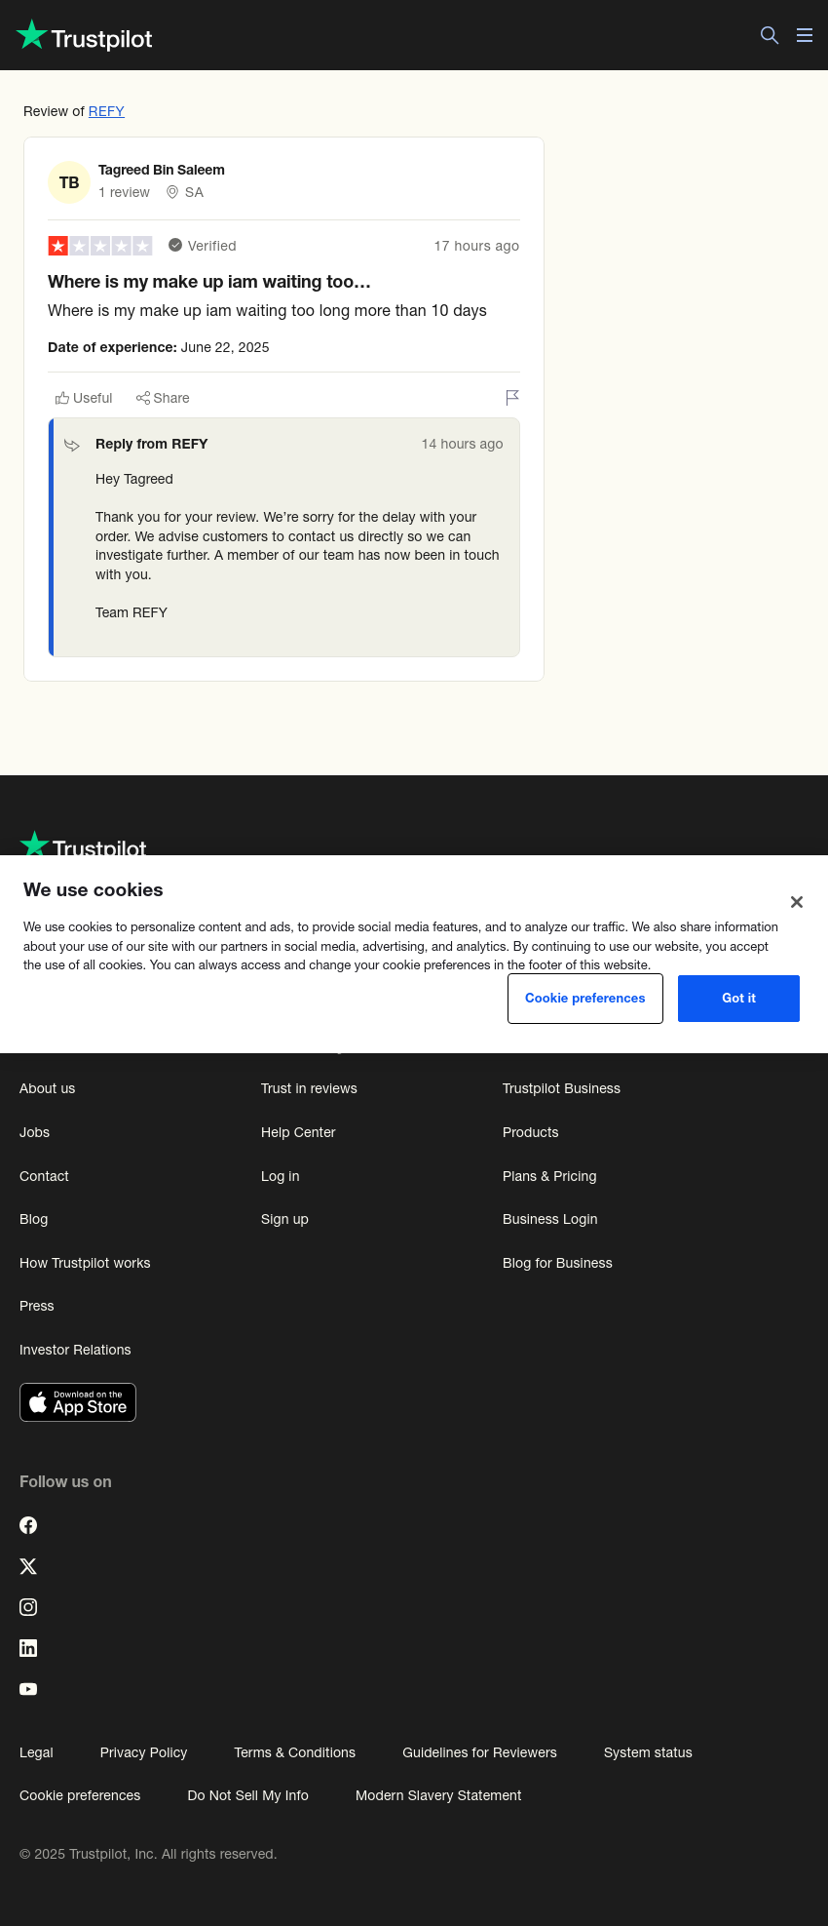The height and width of the screenshot is (1926, 828).
Task: Click the 'Reply from REFY' heading
Action: [x=151, y=444]
